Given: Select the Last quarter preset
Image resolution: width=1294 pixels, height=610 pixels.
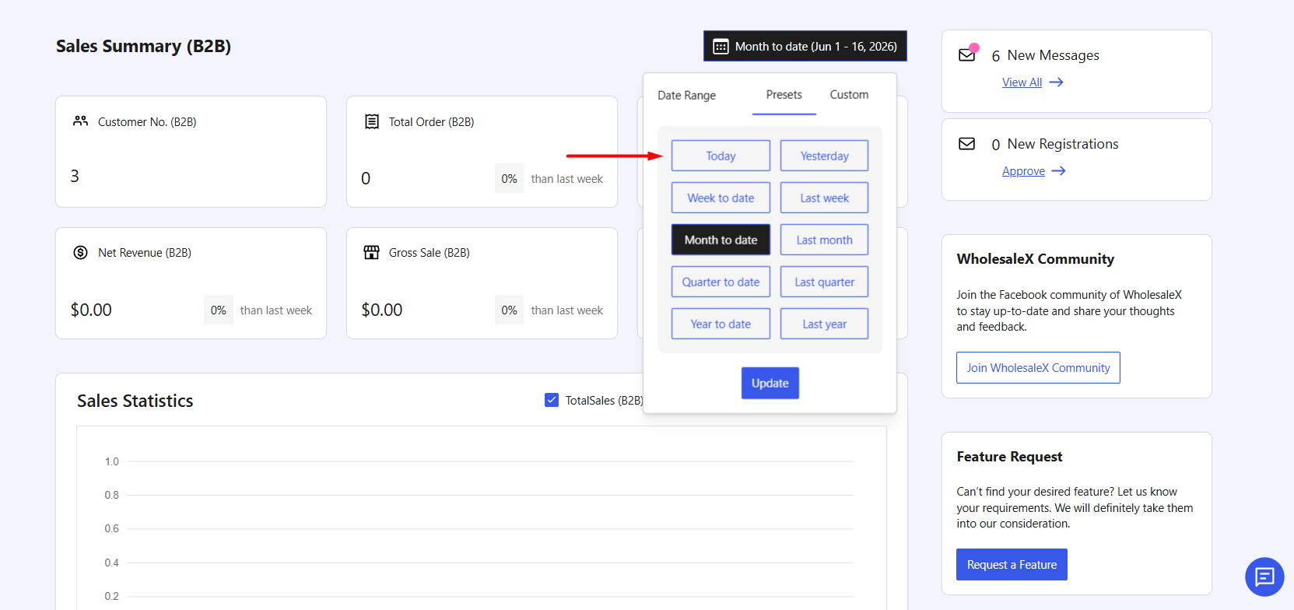Looking at the screenshot, I should click(824, 282).
